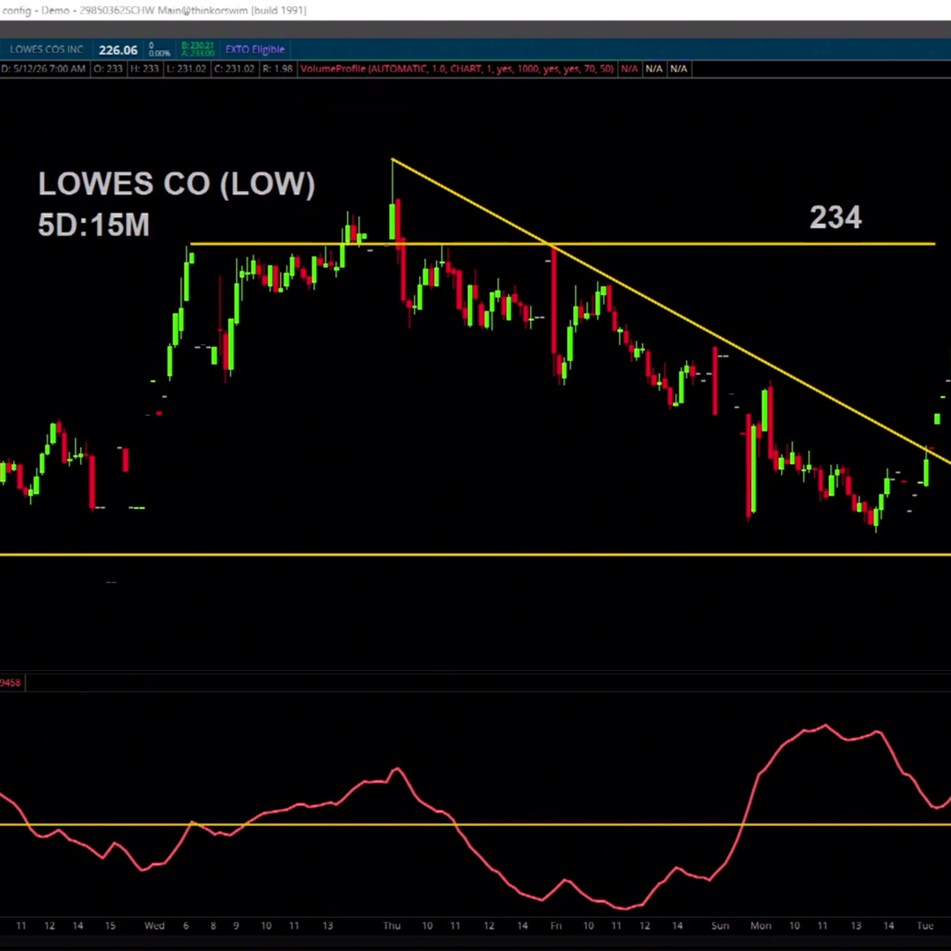The image size is (951, 951).
Task: Select the 5D:15M text annotation
Action: tap(94, 224)
